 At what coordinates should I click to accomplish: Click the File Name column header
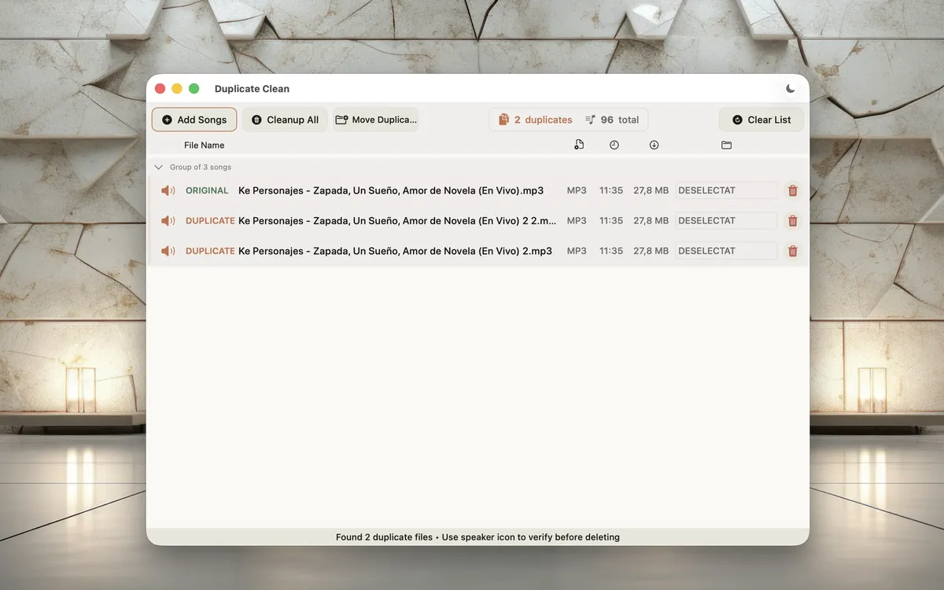click(204, 145)
